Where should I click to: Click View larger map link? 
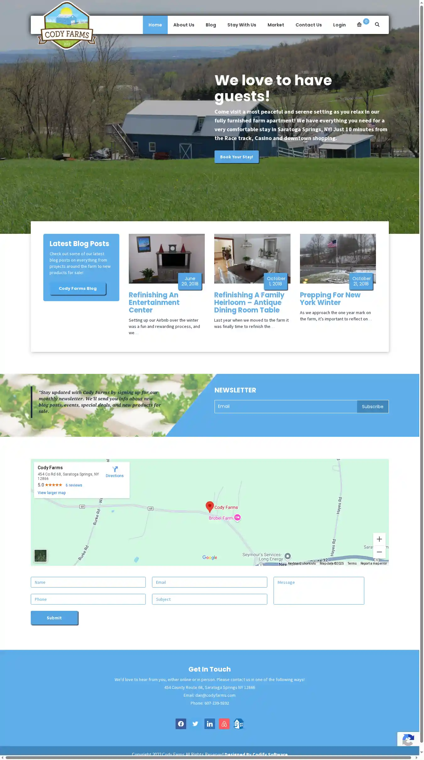point(52,493)
